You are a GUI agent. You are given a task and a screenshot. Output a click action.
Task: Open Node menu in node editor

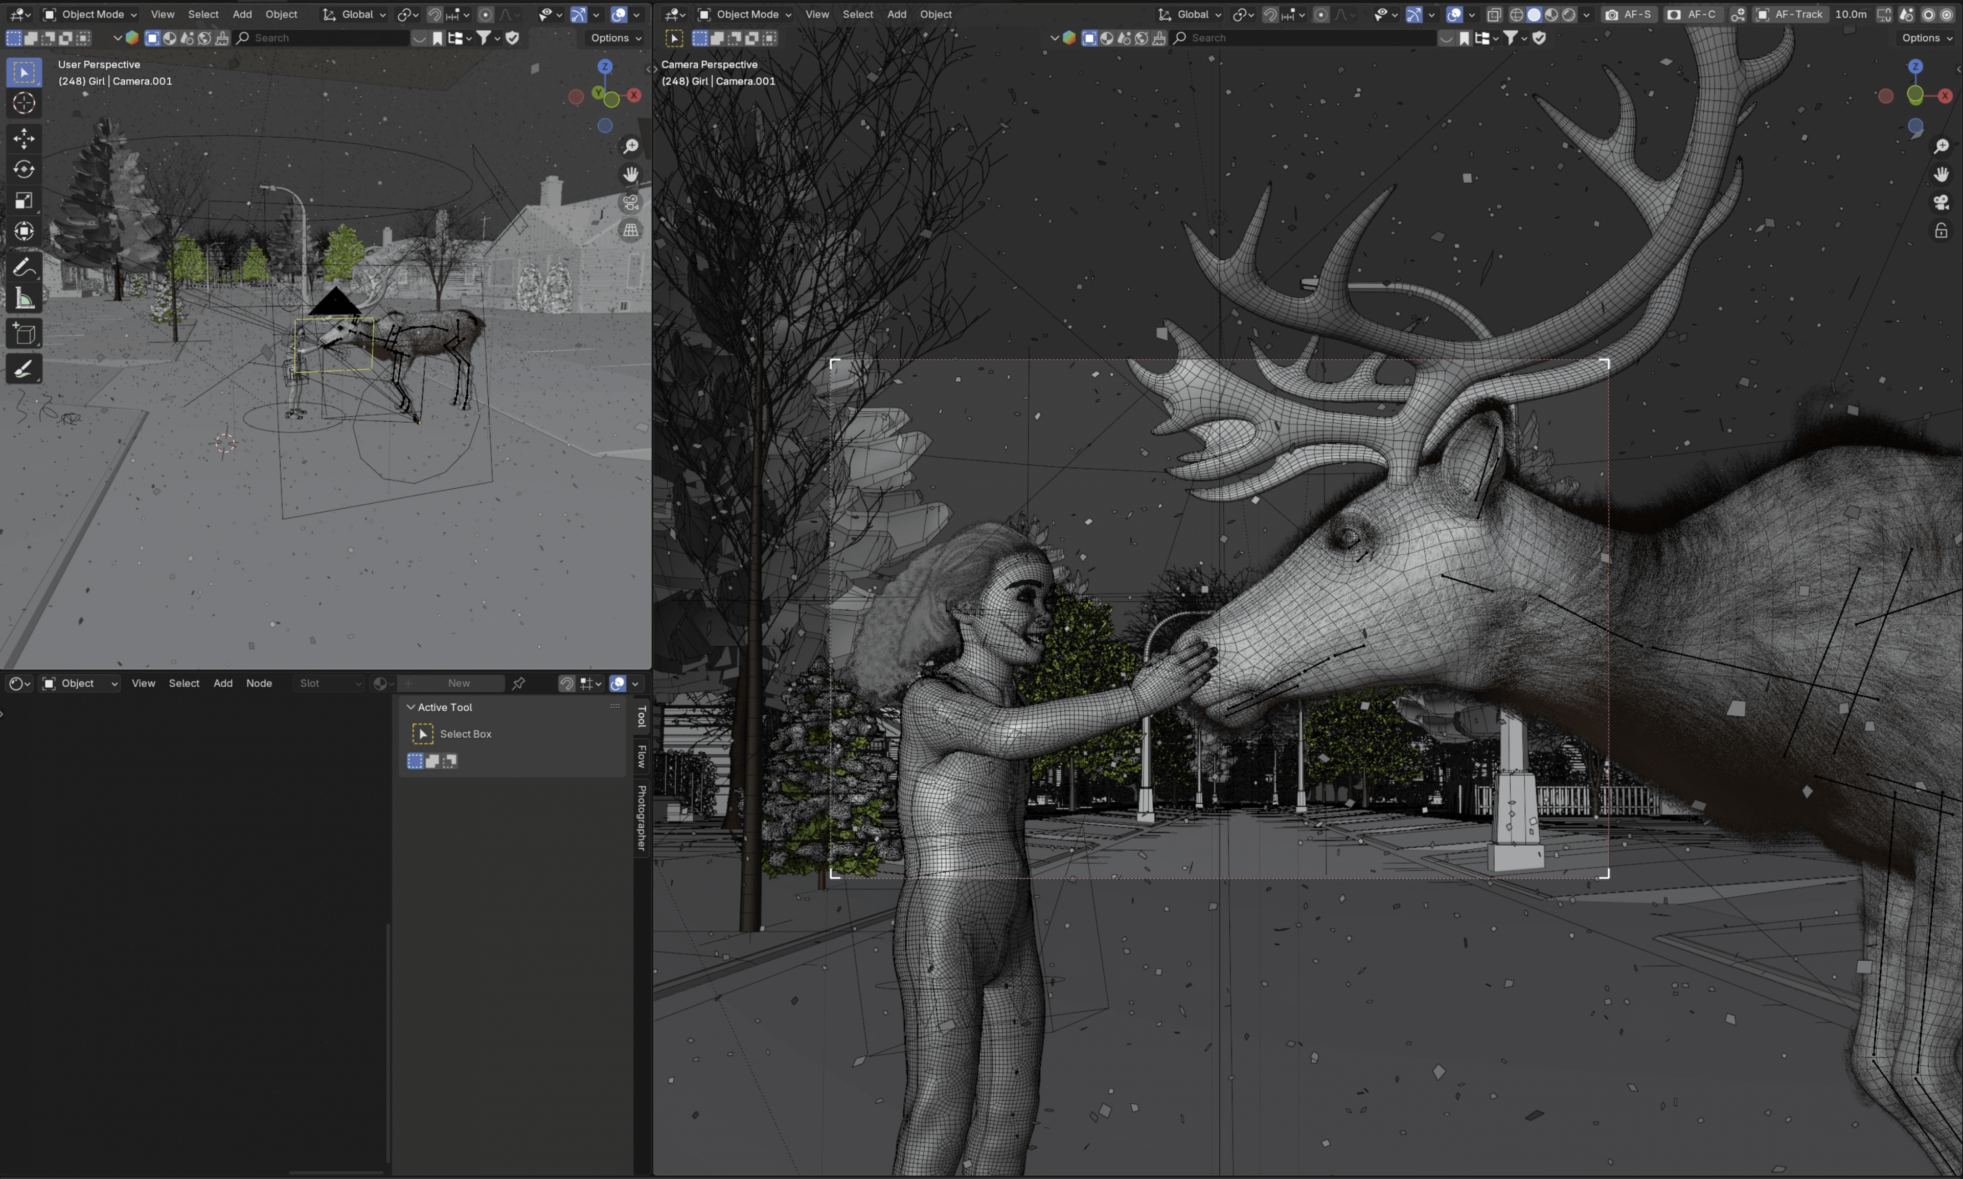(259, 683)
